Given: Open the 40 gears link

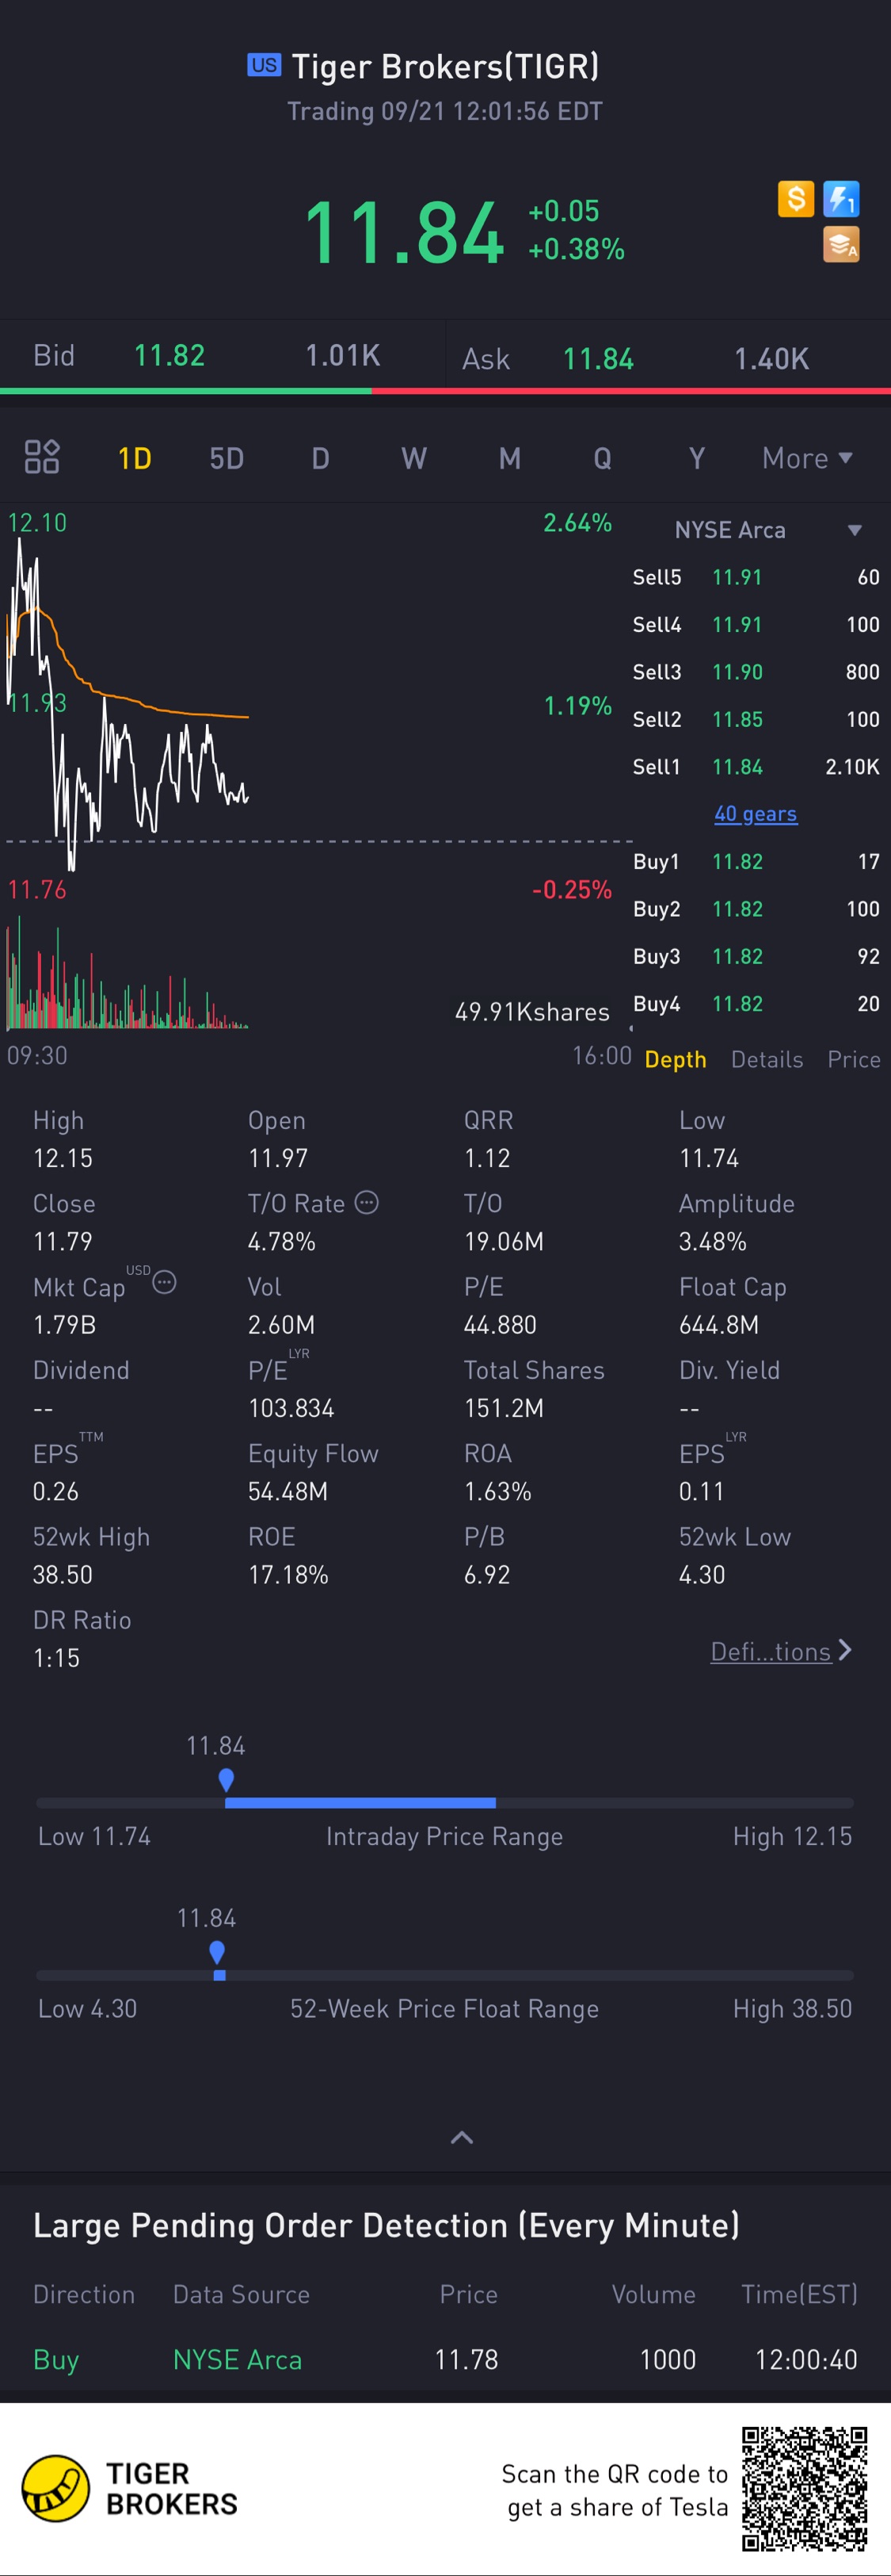Looking at the screenshot, I should point(755,814).
